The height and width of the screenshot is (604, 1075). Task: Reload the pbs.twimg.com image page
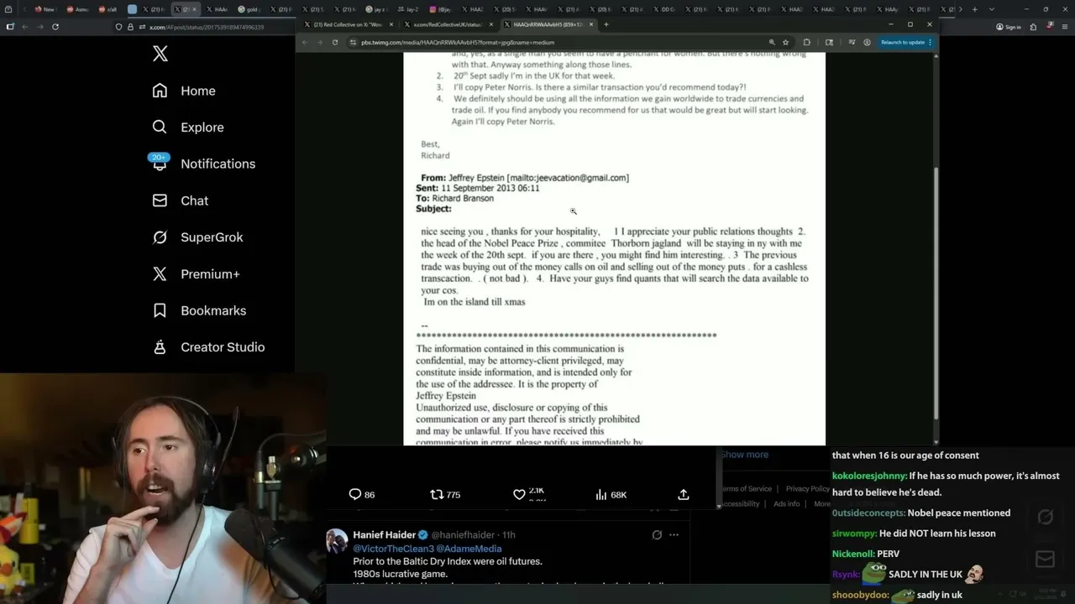[x=335, y=42]
